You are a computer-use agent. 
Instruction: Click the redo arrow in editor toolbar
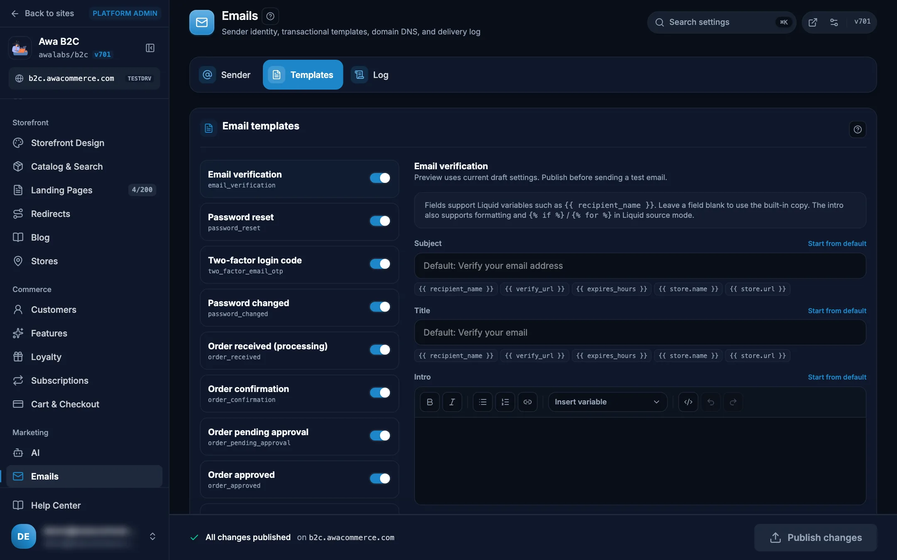pos(733,402)
